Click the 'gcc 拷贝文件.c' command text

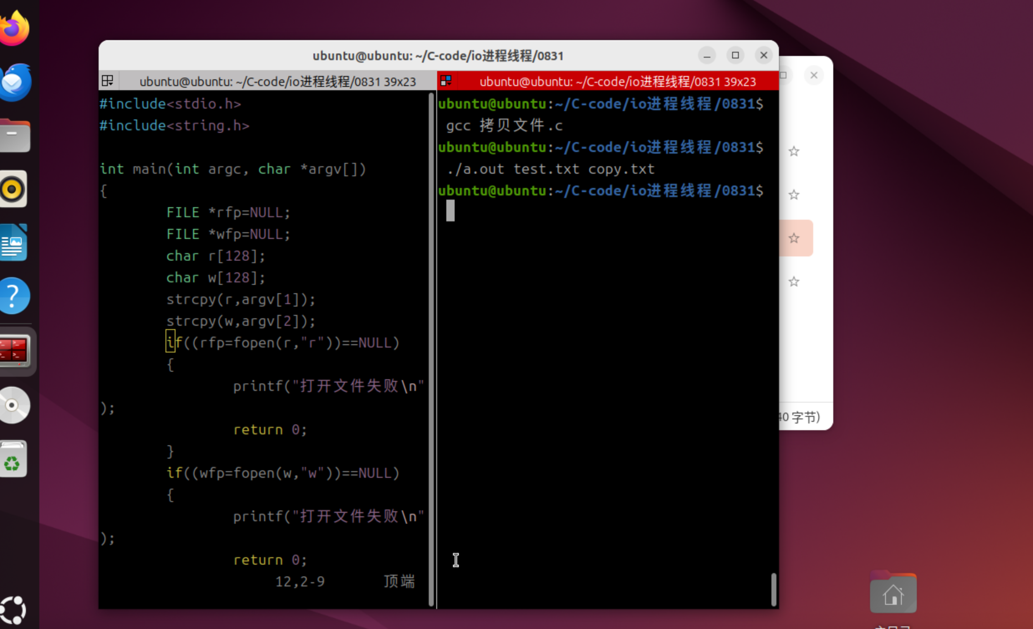[504, 126]
